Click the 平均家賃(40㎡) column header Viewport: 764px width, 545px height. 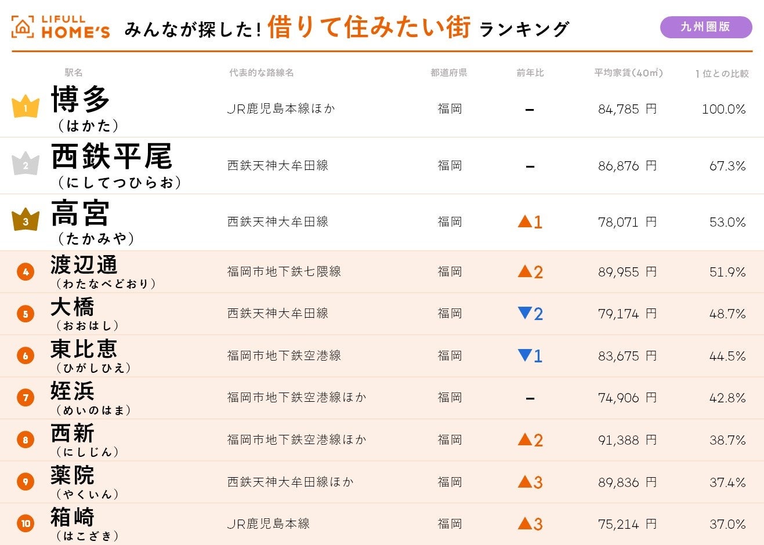(x=628, y=72)
